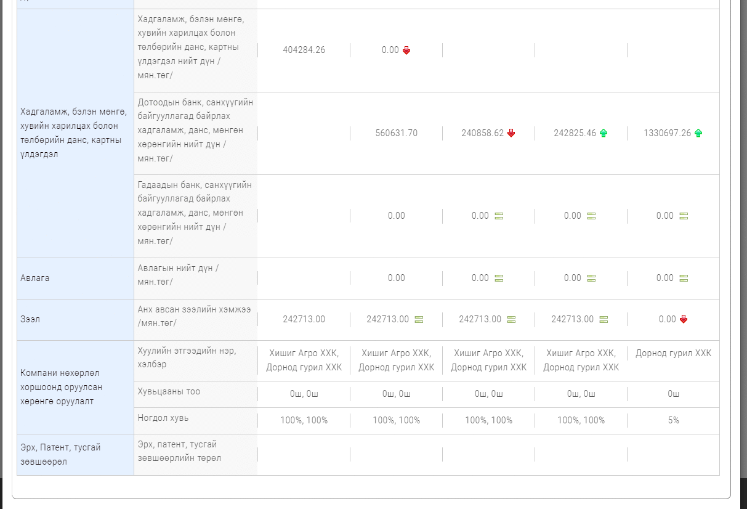Select the 404284.26 value cell

coord(304,51)
